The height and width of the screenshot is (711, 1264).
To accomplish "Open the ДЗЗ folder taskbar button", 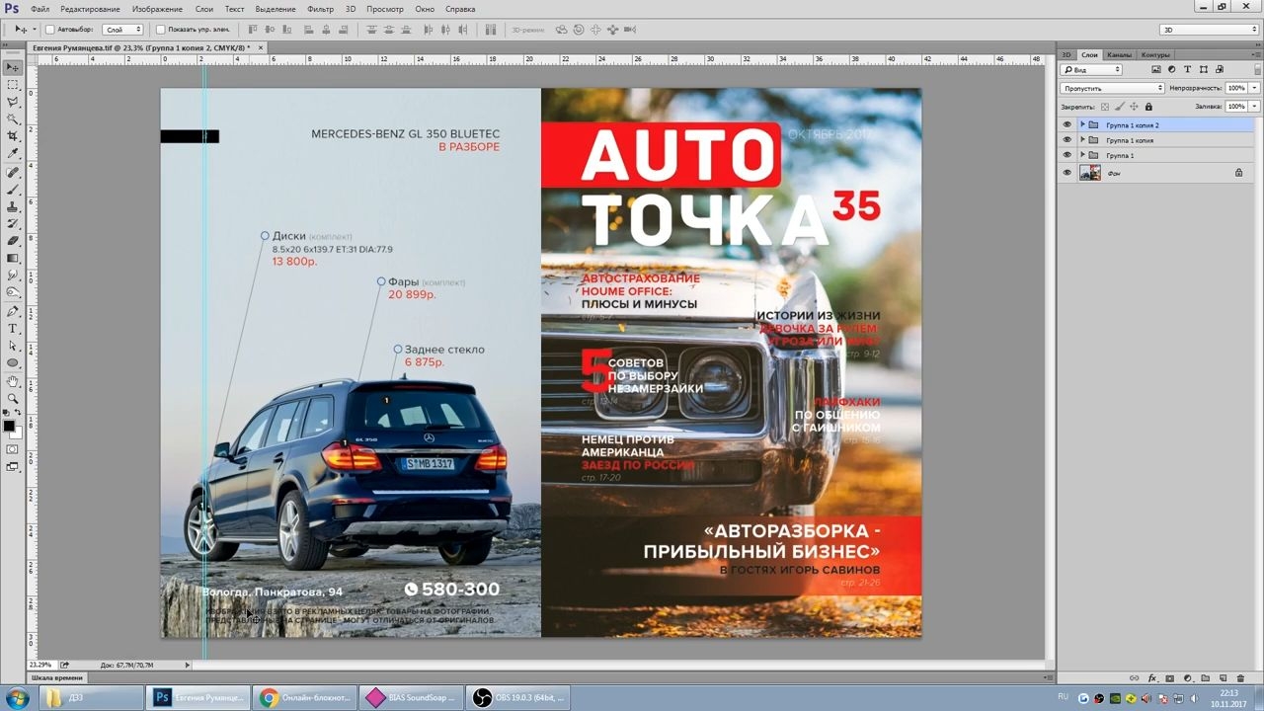I will (x=91, y=698).
